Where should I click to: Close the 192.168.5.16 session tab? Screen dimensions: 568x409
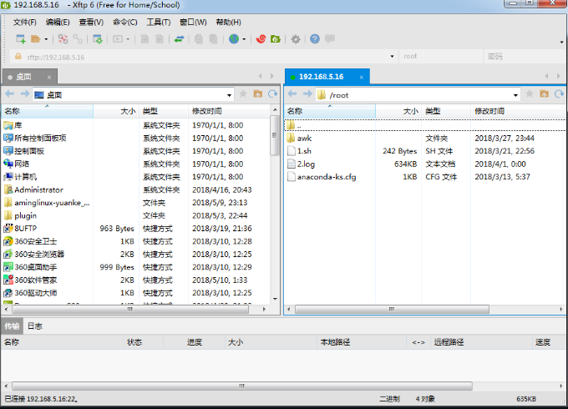(x=360, y=76)
